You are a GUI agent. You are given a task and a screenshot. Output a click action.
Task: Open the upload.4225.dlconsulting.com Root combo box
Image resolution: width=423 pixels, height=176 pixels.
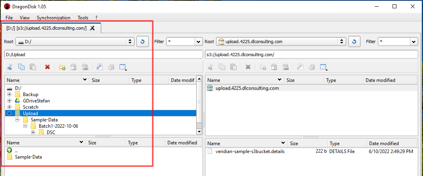pyautogui.click(x=281, y=42)
